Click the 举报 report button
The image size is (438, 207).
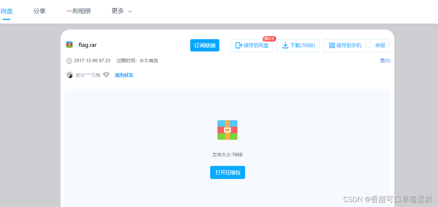pyautogui.click(x=380, y=46)
